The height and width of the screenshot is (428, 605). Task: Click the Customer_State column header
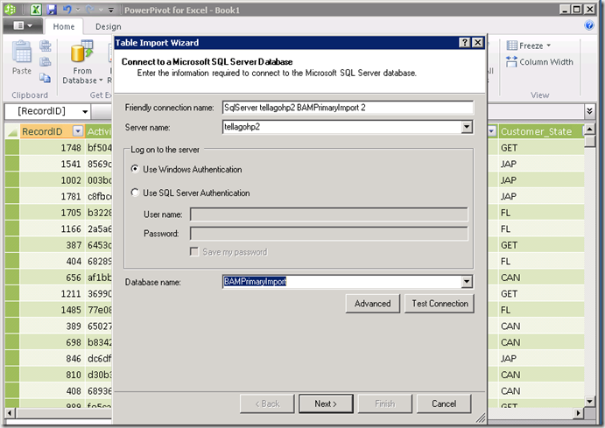click(540, 131)
